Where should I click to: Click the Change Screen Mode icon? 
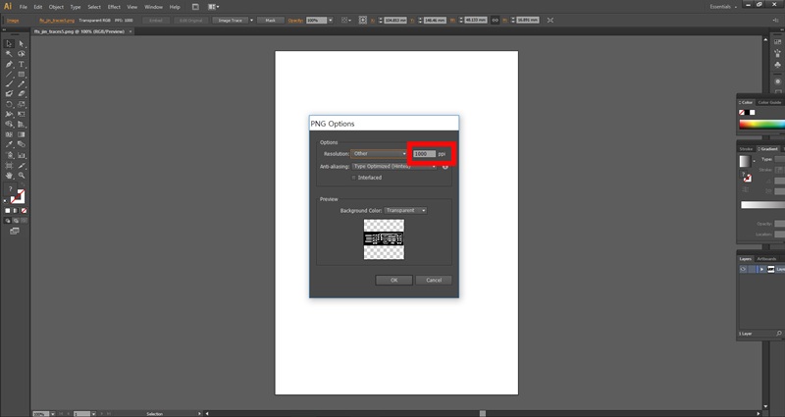15,232
